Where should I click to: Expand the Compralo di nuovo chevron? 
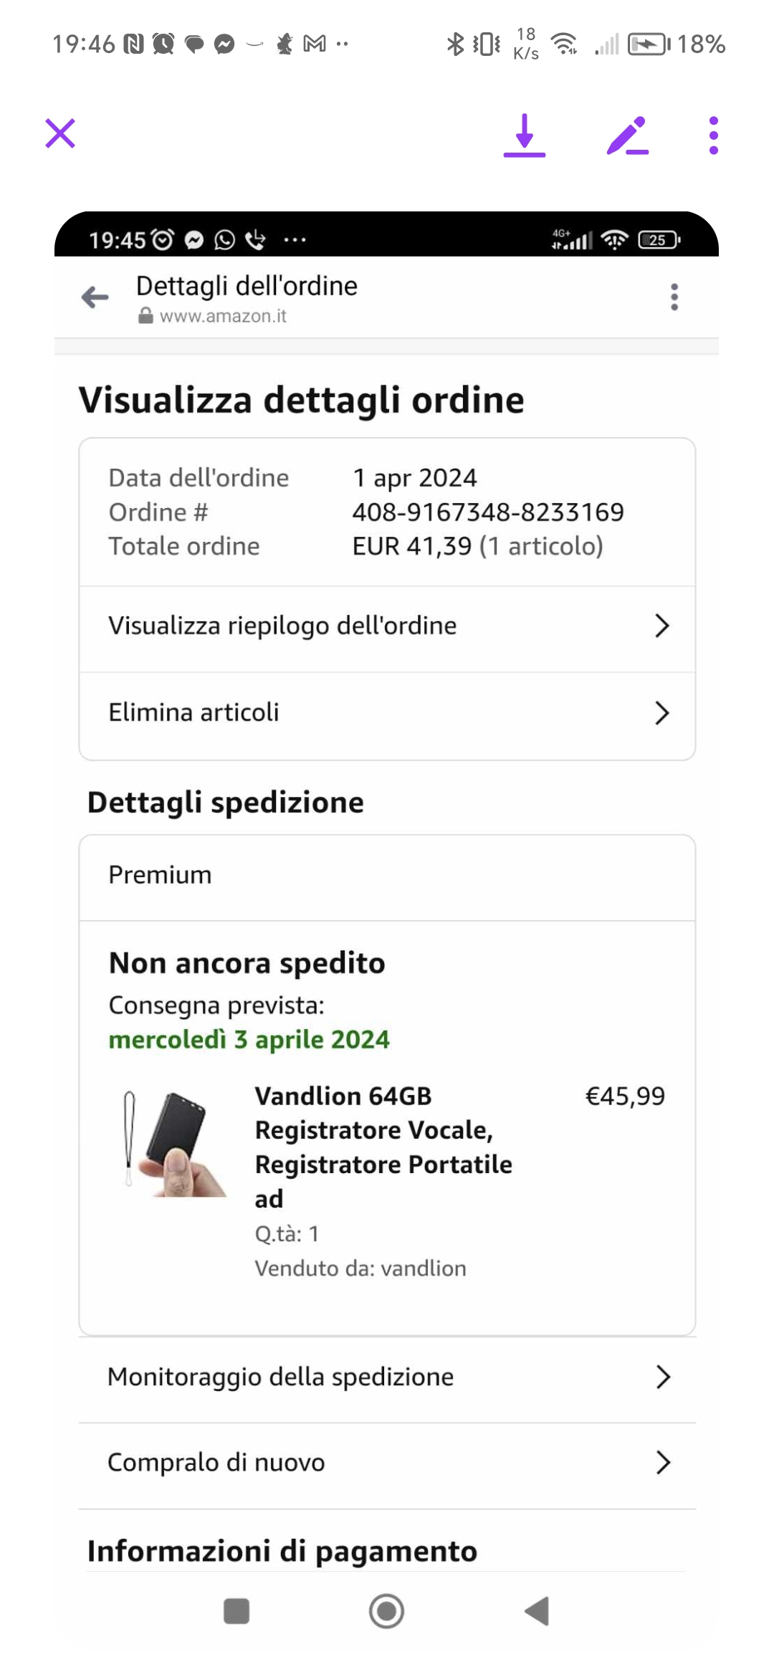coord(663,1463)
